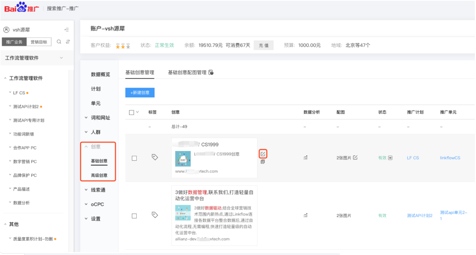This screenshot has height=255, width=476.
Task: Click the 3做好数据驱动 creative thumbnail image
Action: tap(183, 213)
